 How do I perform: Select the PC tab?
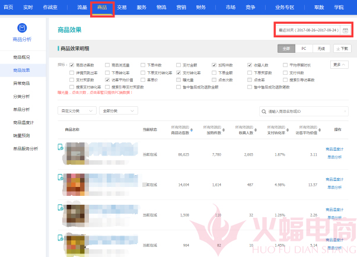304,49
